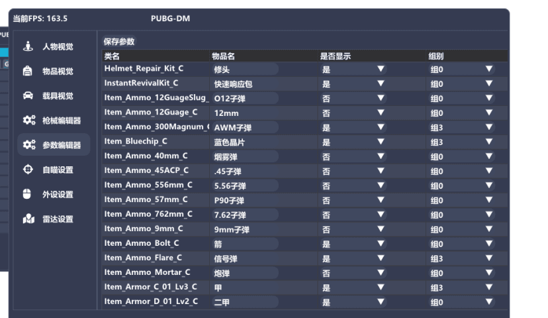Image resolution: width=548 pixels, height=318 pixels.
Task: Click the 自瞄设置 crosshair icon
Action: pos(28,170)
